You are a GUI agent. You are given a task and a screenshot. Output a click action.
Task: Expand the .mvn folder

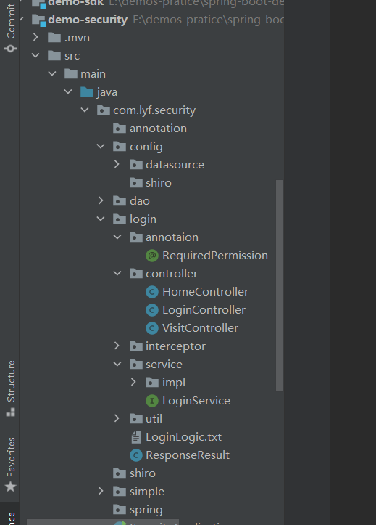coord(35,37)
